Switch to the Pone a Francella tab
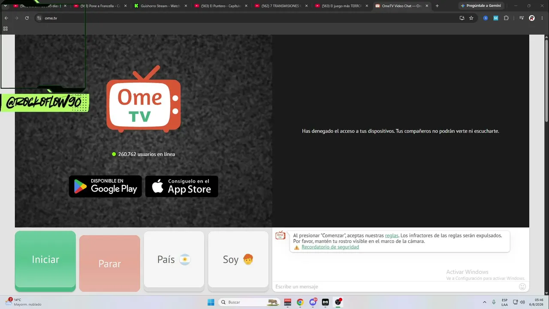Image resolution: width=549 pixels, height=309 pixels. click(x=100, y=6)
